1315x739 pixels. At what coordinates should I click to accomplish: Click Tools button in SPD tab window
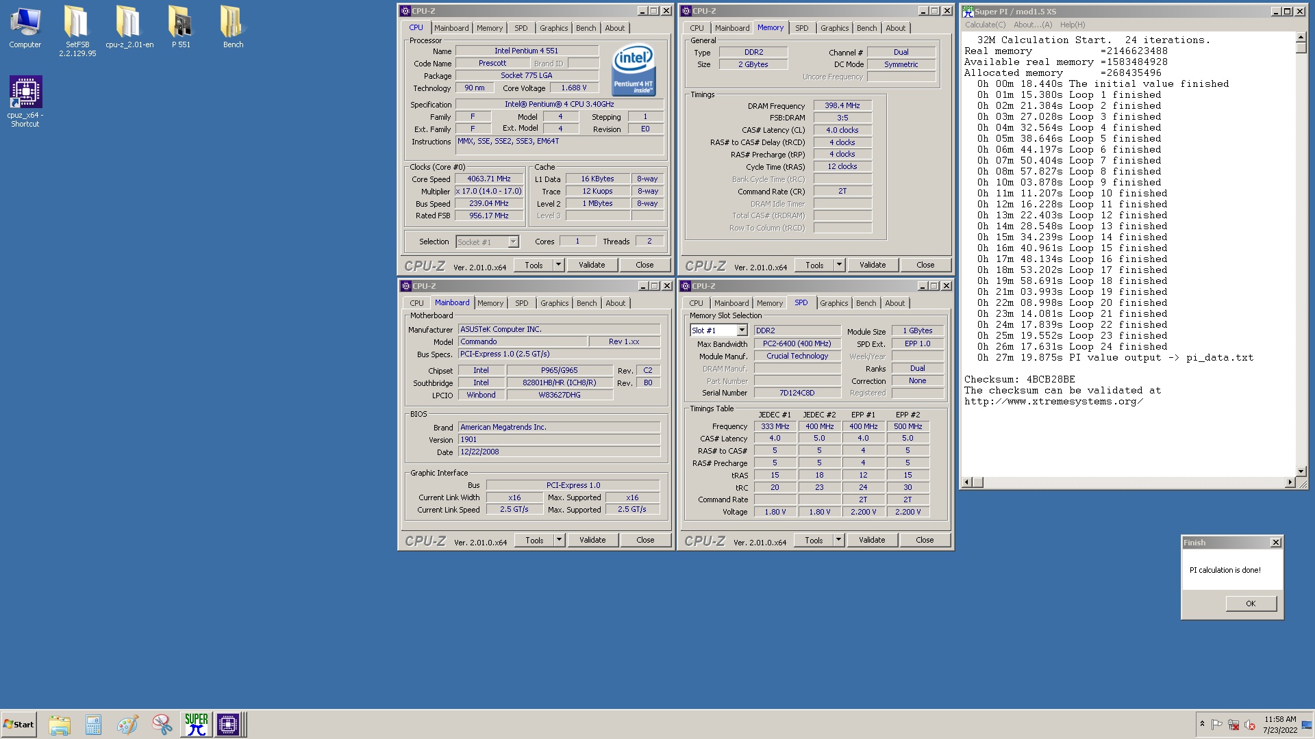pyautogui.click(x=814, y=540)
